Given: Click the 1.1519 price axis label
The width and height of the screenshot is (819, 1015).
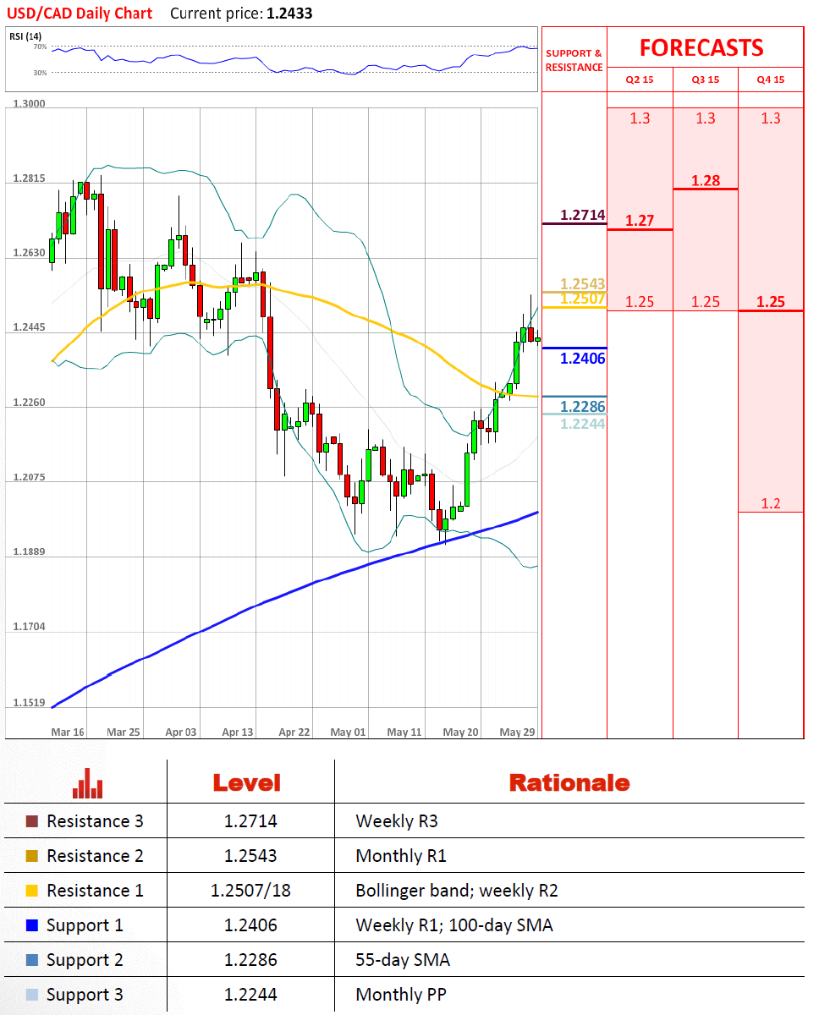Looking at the screenshot, I should point(30,701).
